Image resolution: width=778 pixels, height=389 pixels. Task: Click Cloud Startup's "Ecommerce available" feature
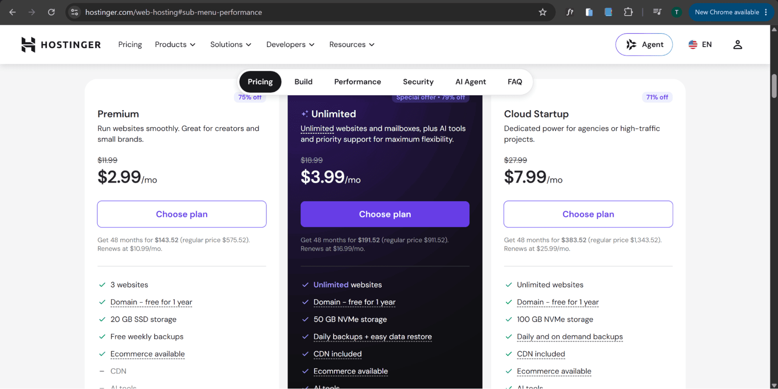click(x=554, y=371)
